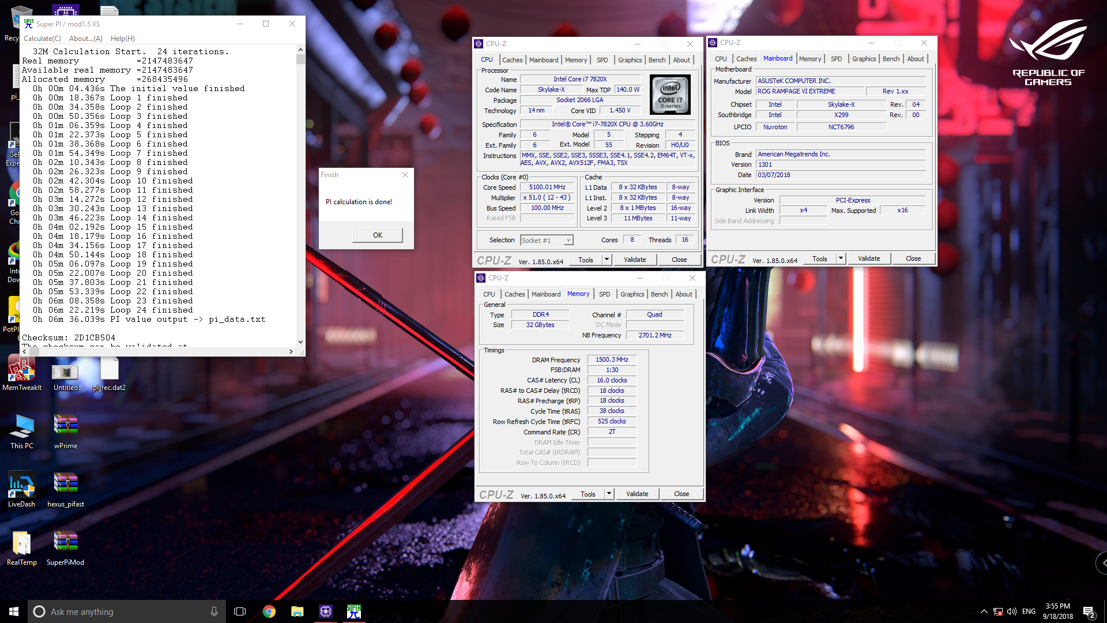Open Task View in the taskbar
The image size is (1107, 623).
point(240,611)
